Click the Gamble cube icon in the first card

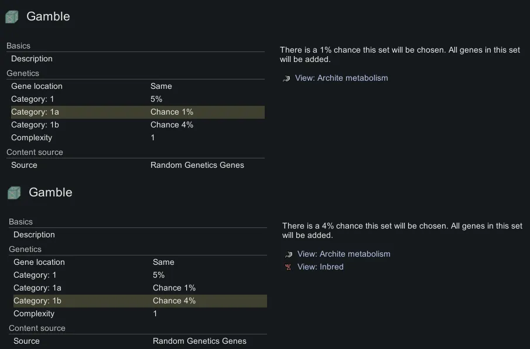click(x=12, y=17)
